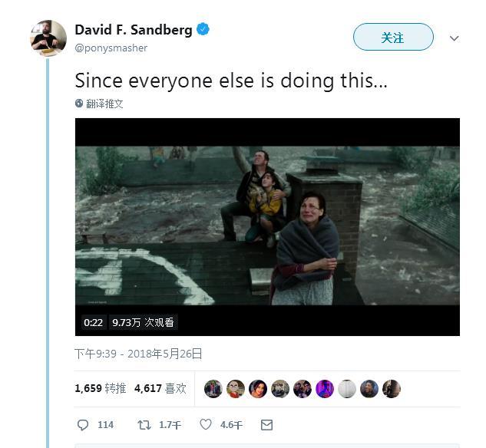486x448 pixels.
Task: Click the last liker avatar thumbnail
Action: tap(392, 388)
